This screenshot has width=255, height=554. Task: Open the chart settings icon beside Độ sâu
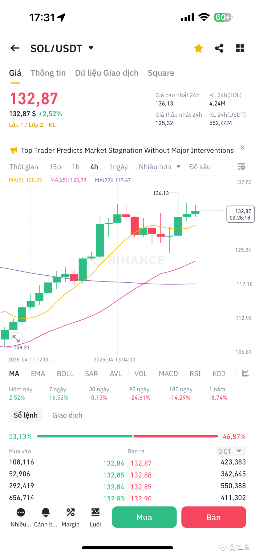(241, 167)
